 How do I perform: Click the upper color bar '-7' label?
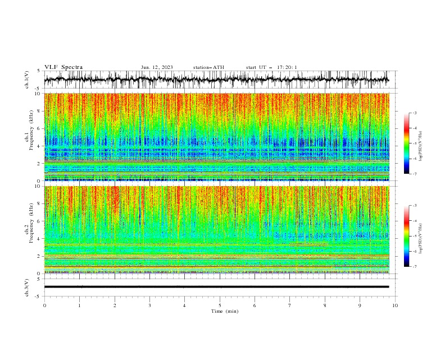(415, 174)
